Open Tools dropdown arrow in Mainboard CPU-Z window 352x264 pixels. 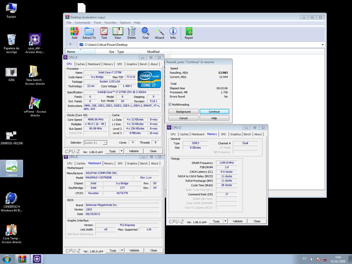click(x=122, y=250)
